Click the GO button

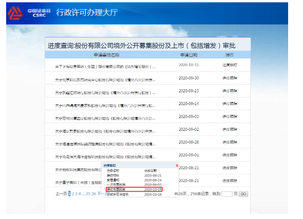click(x=244, y=194)
